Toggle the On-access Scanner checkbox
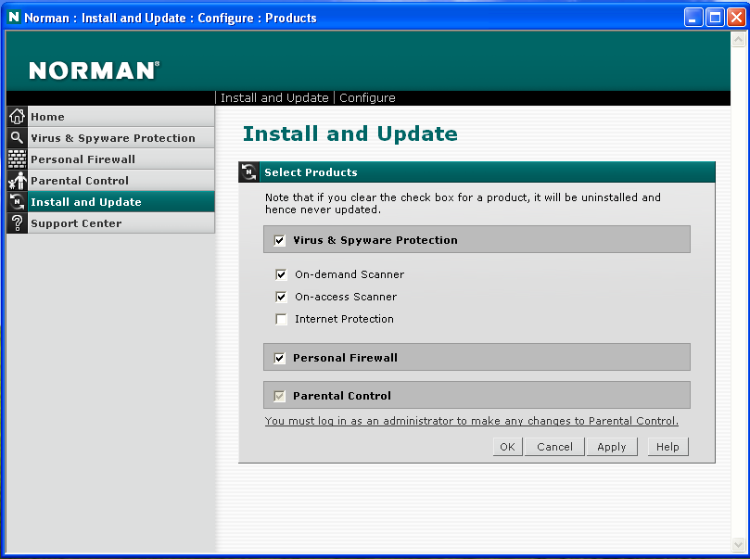The height and width of the screenshot is (559, 750). coord(282,298)
